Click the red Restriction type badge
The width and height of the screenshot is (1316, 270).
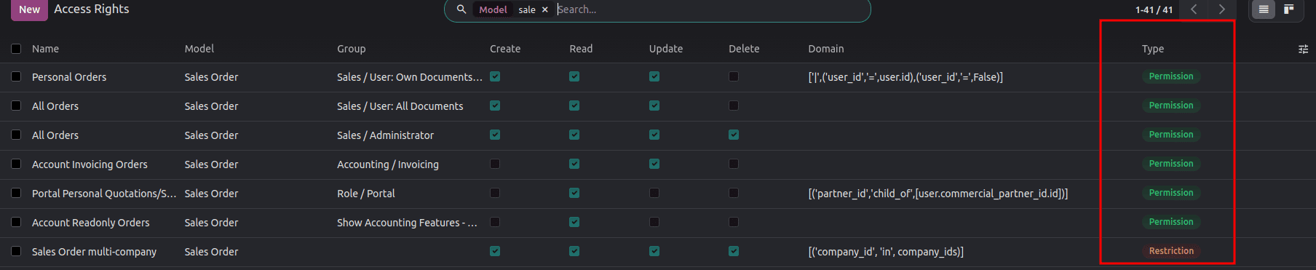tap(1171, 251)
